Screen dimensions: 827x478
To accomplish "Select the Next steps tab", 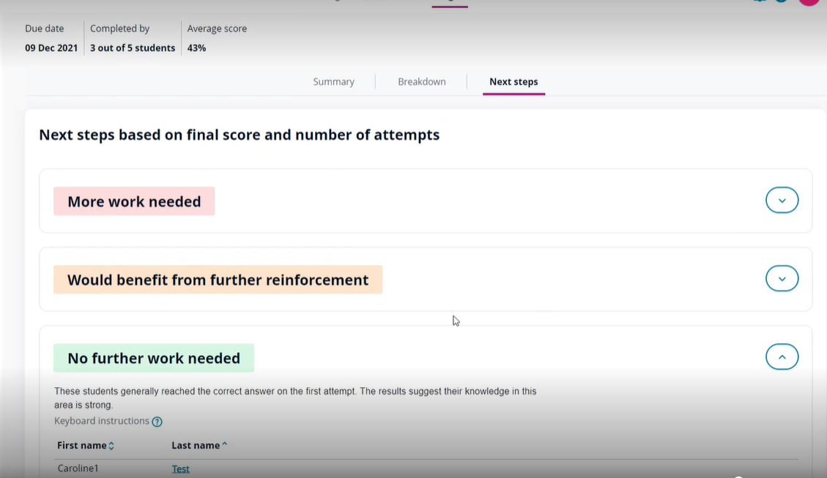I will (513, 82).
